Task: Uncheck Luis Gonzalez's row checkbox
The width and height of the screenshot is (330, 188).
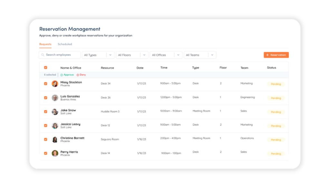Action: [46, 98]
